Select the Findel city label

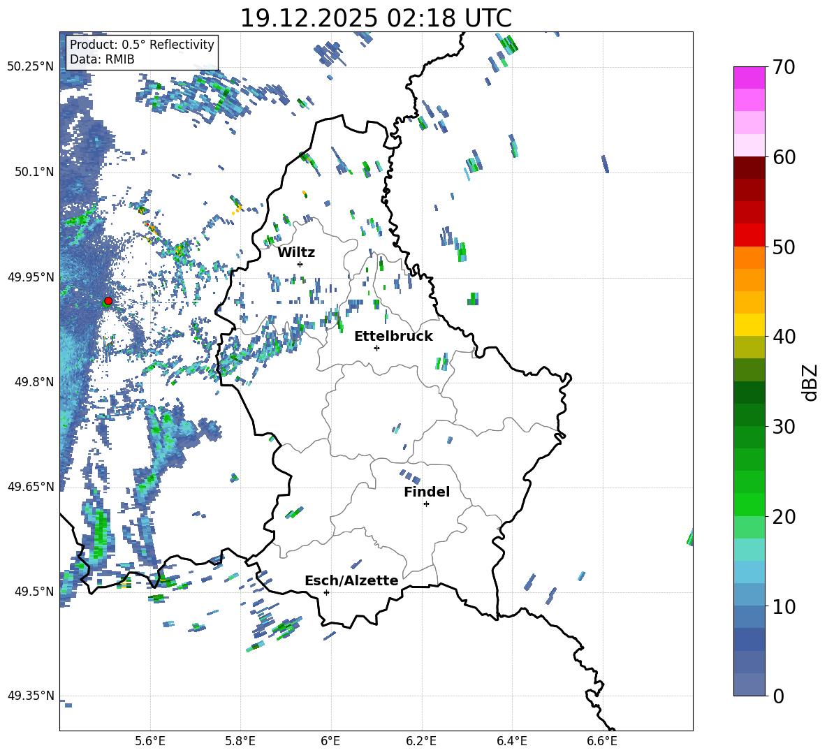(426, 492)
